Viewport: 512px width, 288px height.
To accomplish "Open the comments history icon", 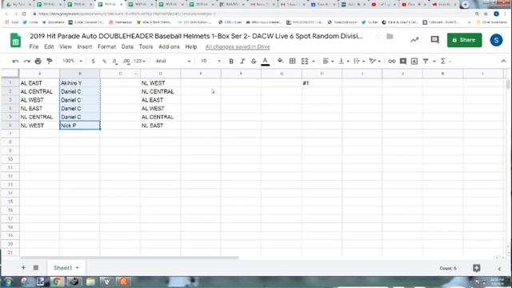I will point(434,40).
